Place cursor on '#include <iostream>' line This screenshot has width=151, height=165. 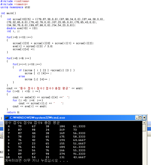tap(15, 1)
